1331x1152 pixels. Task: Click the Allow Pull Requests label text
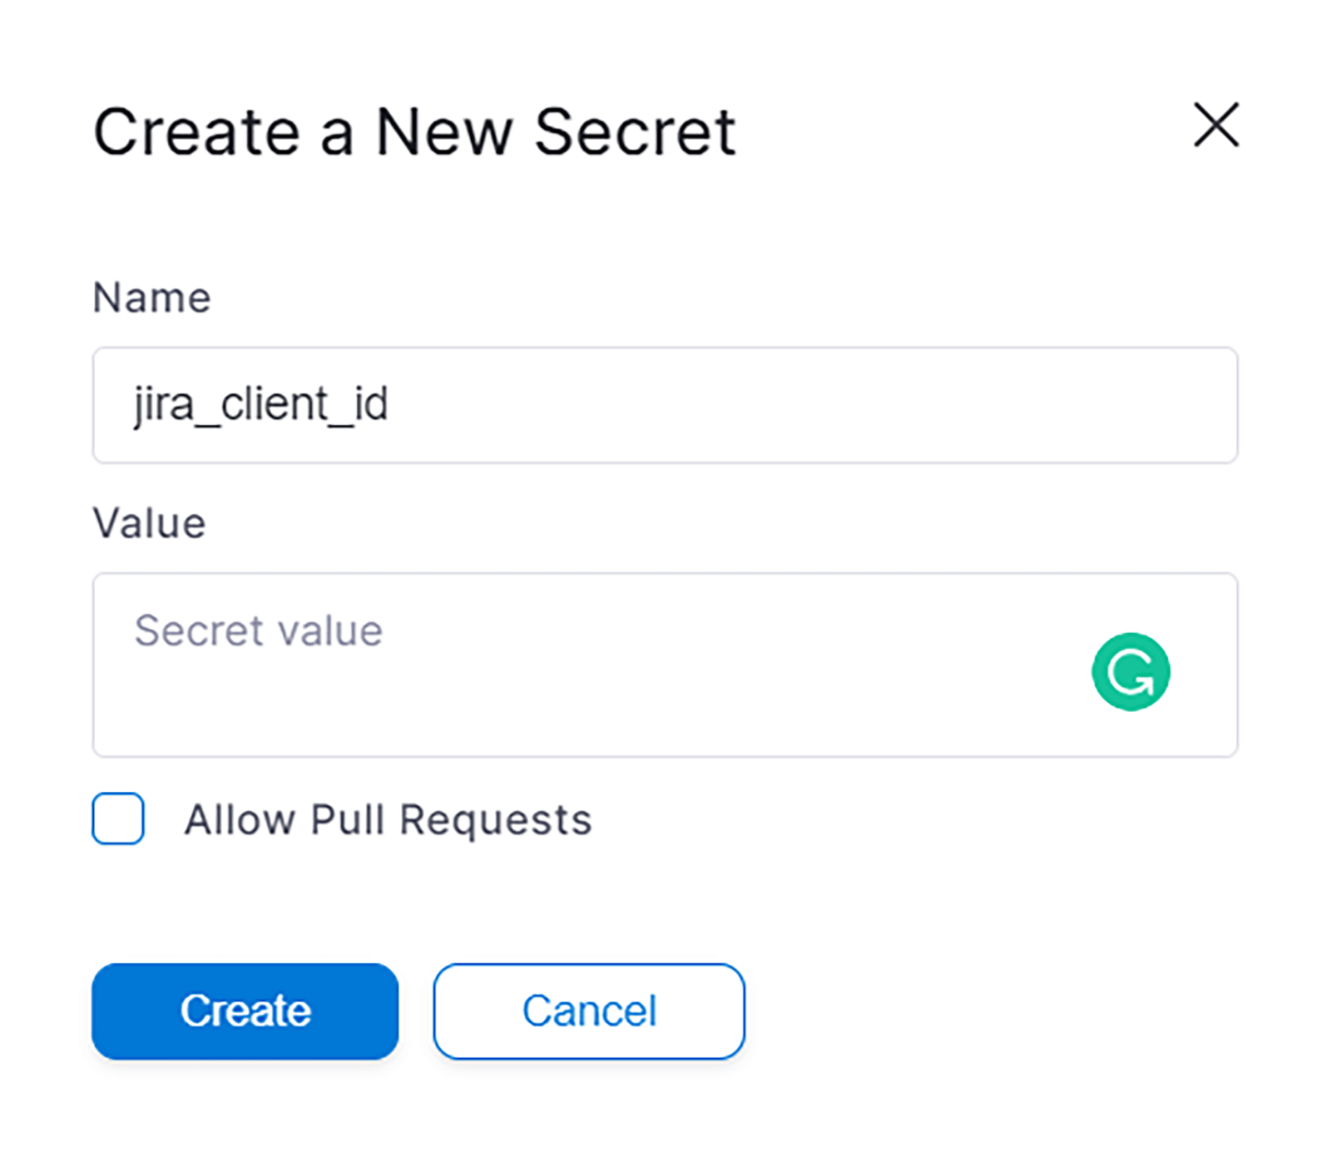pyautogui.click(x=388, y=820)
